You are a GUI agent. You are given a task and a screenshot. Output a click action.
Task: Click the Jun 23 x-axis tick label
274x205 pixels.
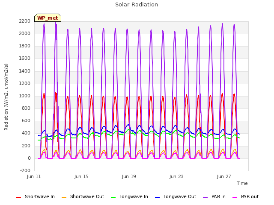point(176,176)
